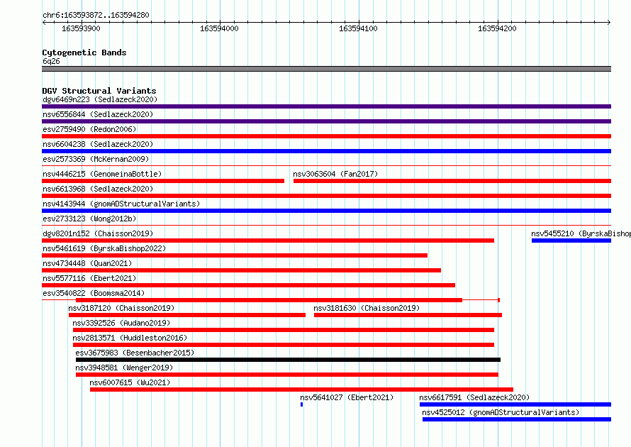Click the blue nsv6604238 variant bar
Screen dimensions: 631x447
[326, 151]
